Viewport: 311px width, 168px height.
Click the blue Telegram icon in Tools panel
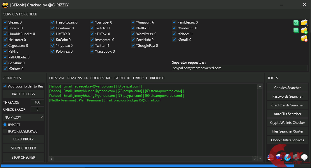287,157
